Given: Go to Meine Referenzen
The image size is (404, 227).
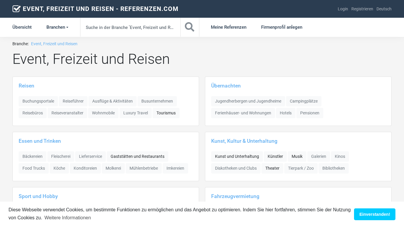Looking at the screenshot, I should tap(228, 27).
